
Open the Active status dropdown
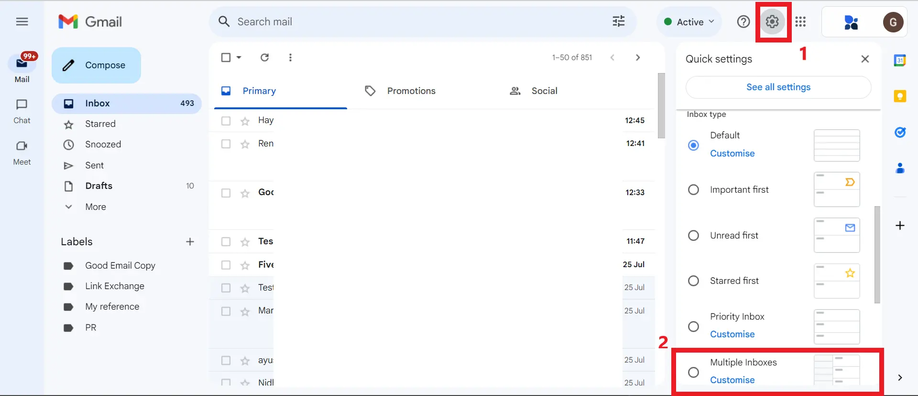click(x=689, y=22)
